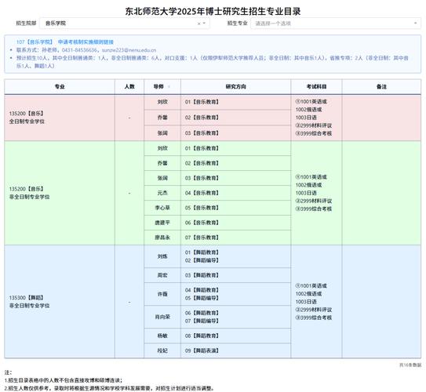Click the 备注 column header

click(381, 86)
